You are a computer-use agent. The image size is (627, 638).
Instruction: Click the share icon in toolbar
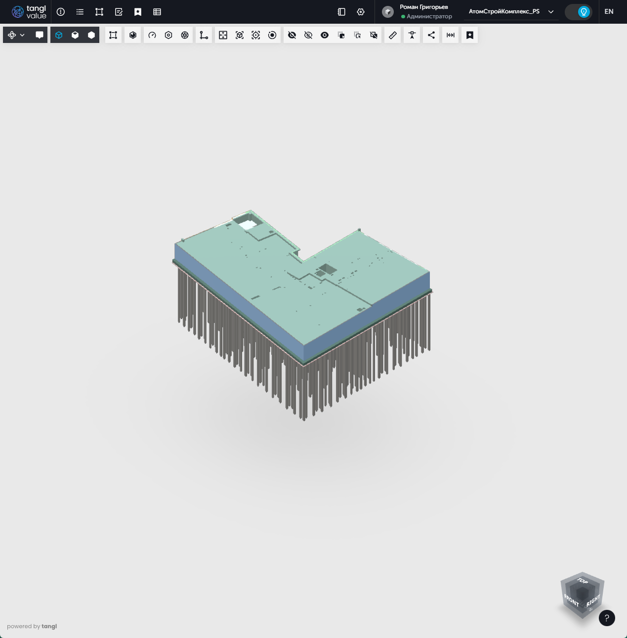click(x=431, y=35)
